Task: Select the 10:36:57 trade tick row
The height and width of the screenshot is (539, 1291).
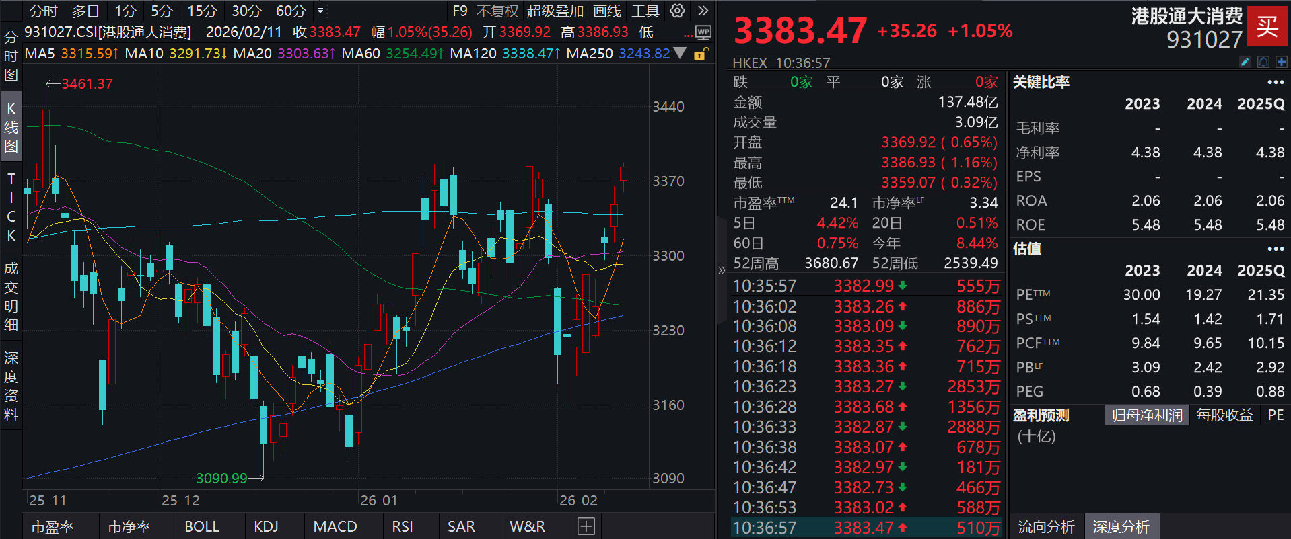Action: pos(866,528)
